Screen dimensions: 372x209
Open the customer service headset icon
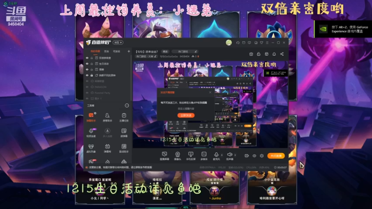pos(238,43)
